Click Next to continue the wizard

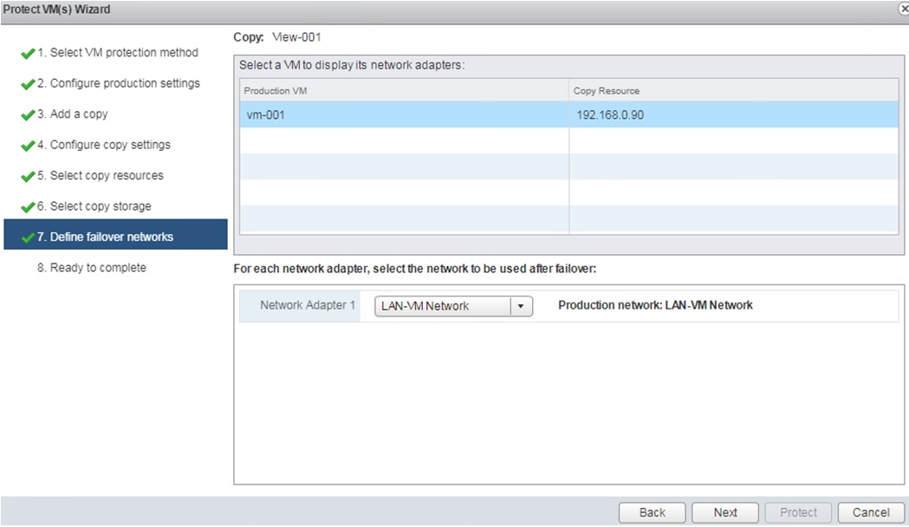click(724, 512)
